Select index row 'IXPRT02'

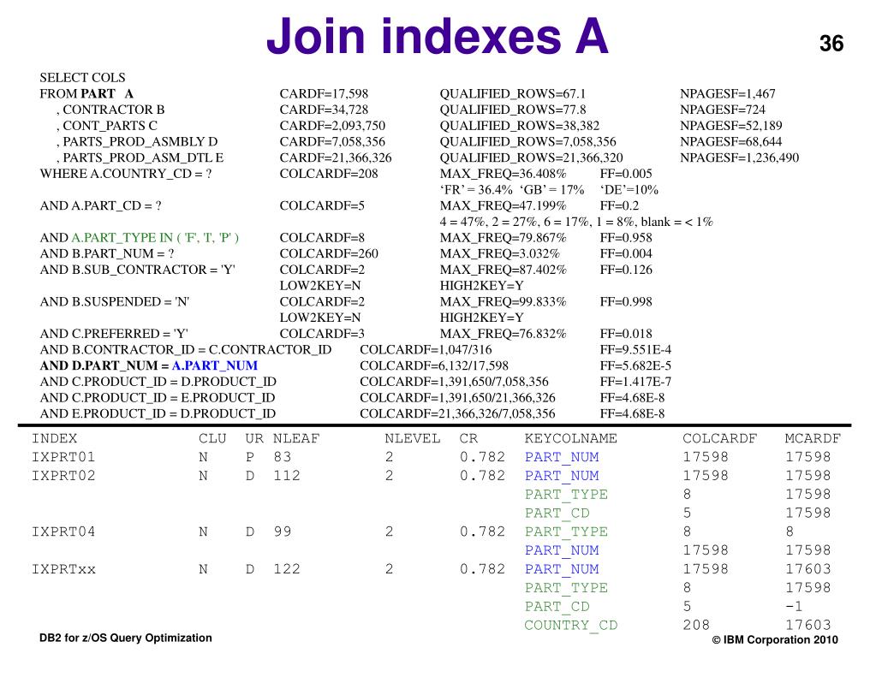pyautogui.click(x=431, y=476)
